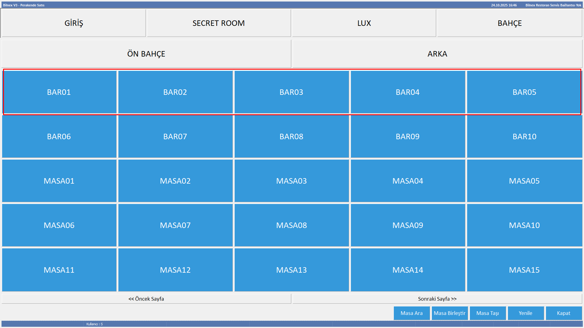Viewport: 584px width, 328px height.
Task: Select the BAR03 table tile
Action: coord(291,92)
